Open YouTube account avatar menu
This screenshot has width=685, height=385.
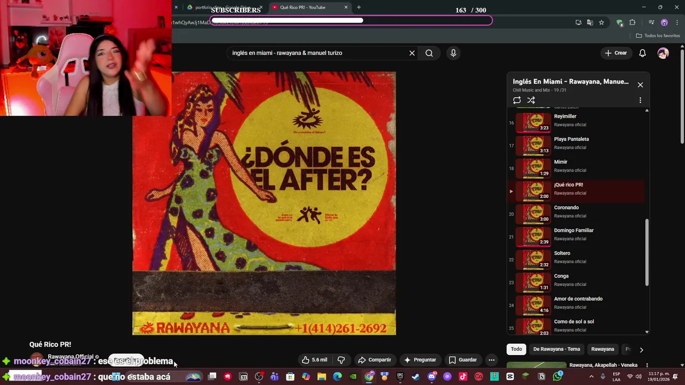click(663, 53)
